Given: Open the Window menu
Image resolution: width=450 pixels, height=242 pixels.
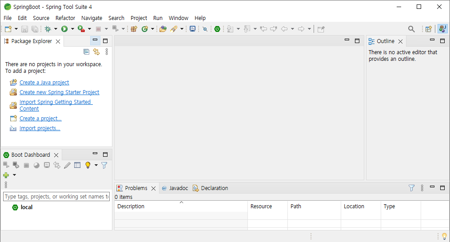Looking at the screenshot, I should point(179,18).
